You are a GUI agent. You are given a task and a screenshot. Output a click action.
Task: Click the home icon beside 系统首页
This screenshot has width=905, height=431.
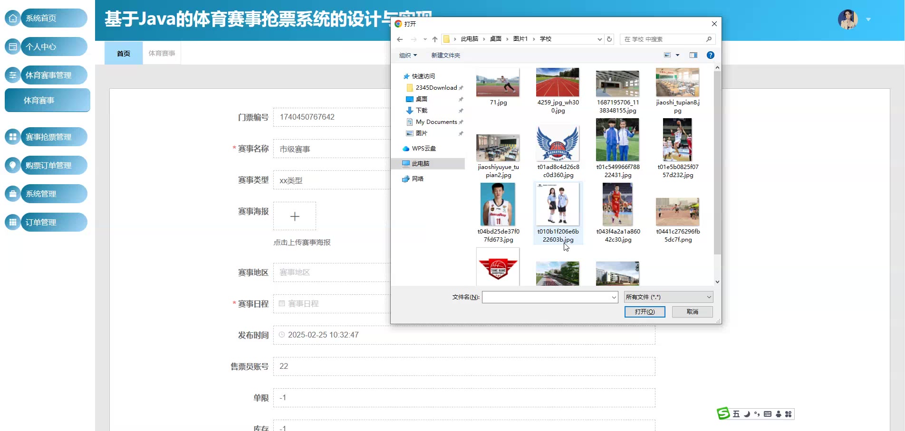(13, 18)
